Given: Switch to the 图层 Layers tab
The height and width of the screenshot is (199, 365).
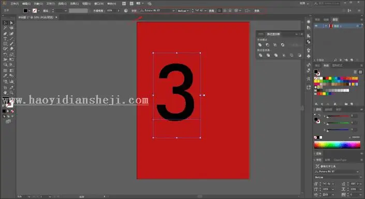Looking at the screenshot, I should [335, 20].
